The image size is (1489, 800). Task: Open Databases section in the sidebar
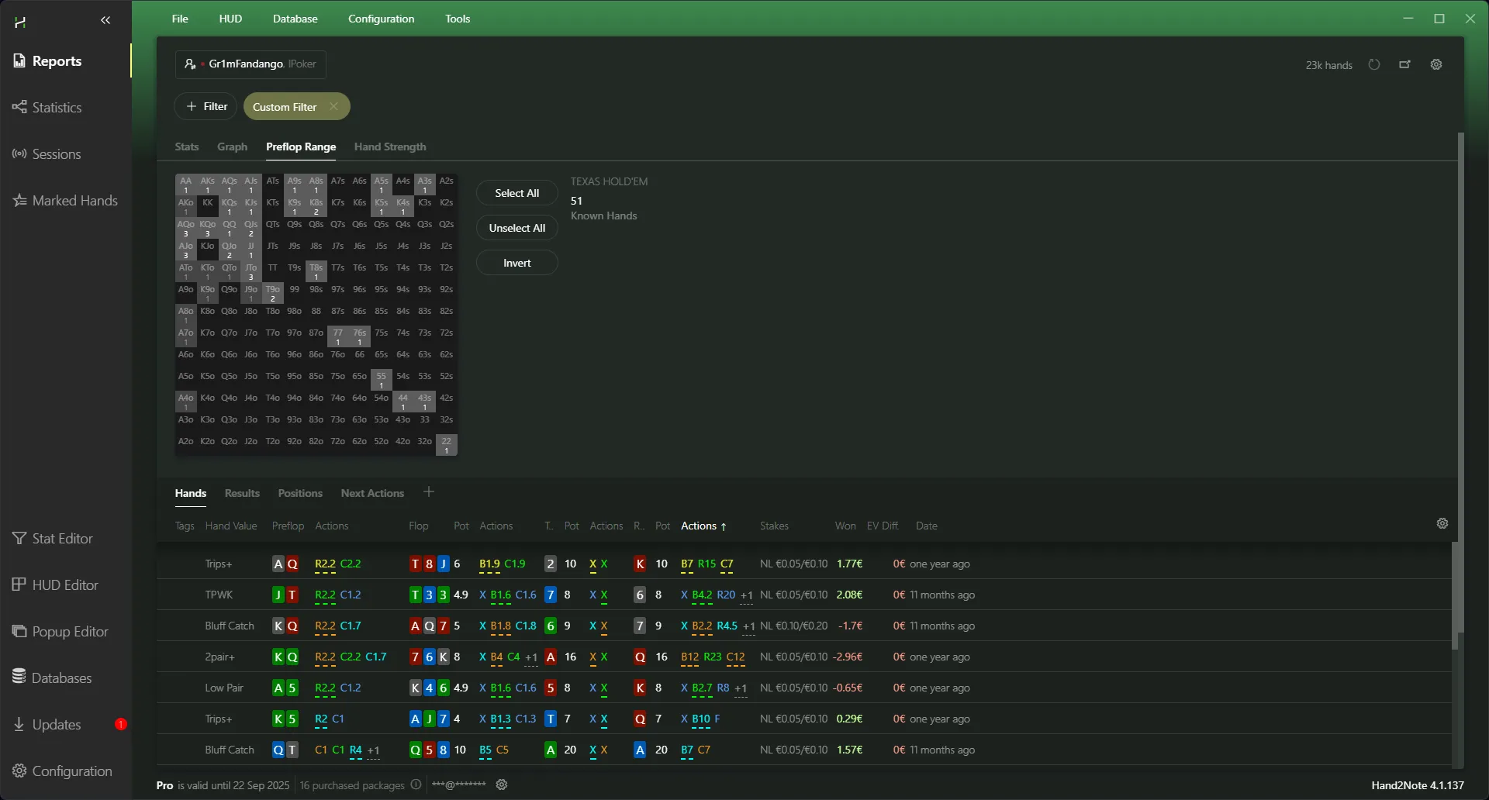pyautogui.click(x=61, y=678)
